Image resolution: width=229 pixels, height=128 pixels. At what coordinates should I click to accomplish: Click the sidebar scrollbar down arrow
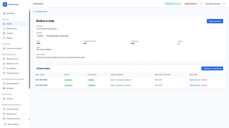click(x=30, y=119)
